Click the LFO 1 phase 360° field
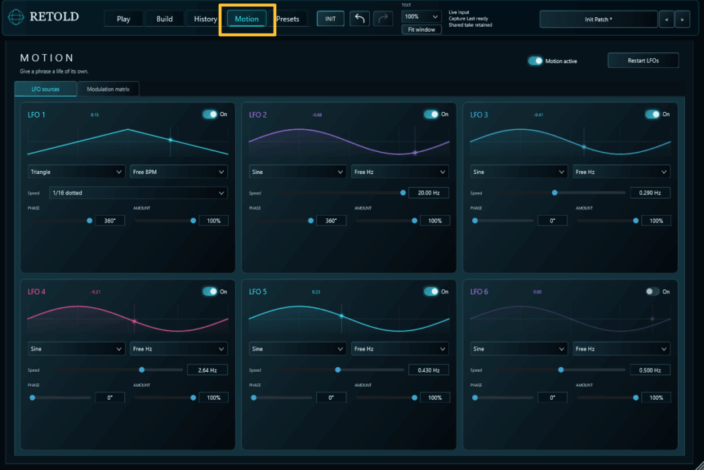 pyautogui.click(x=110, y=221)
